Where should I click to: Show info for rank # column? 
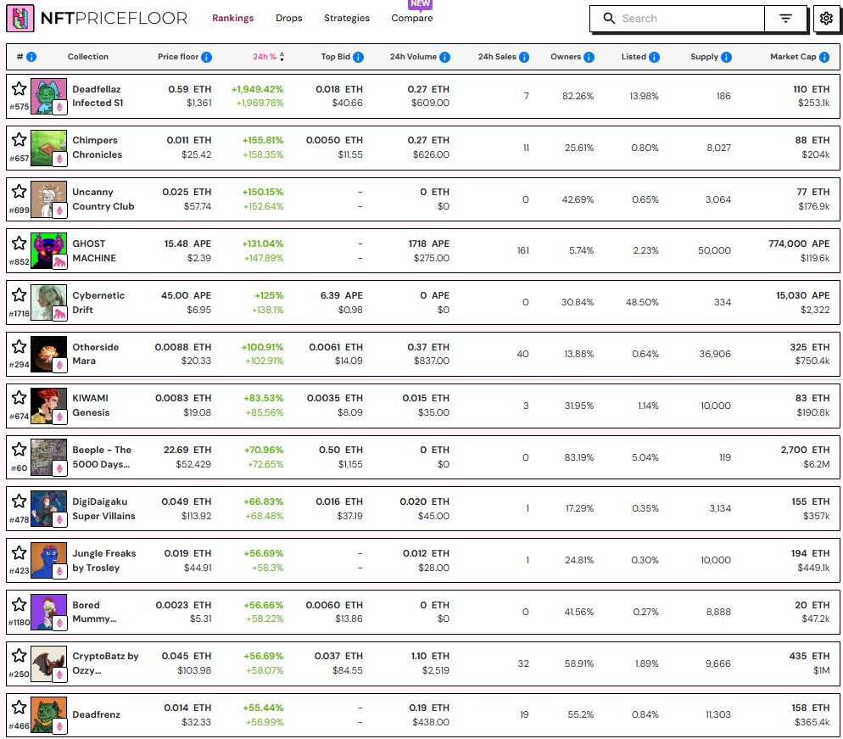coord(31,57)
